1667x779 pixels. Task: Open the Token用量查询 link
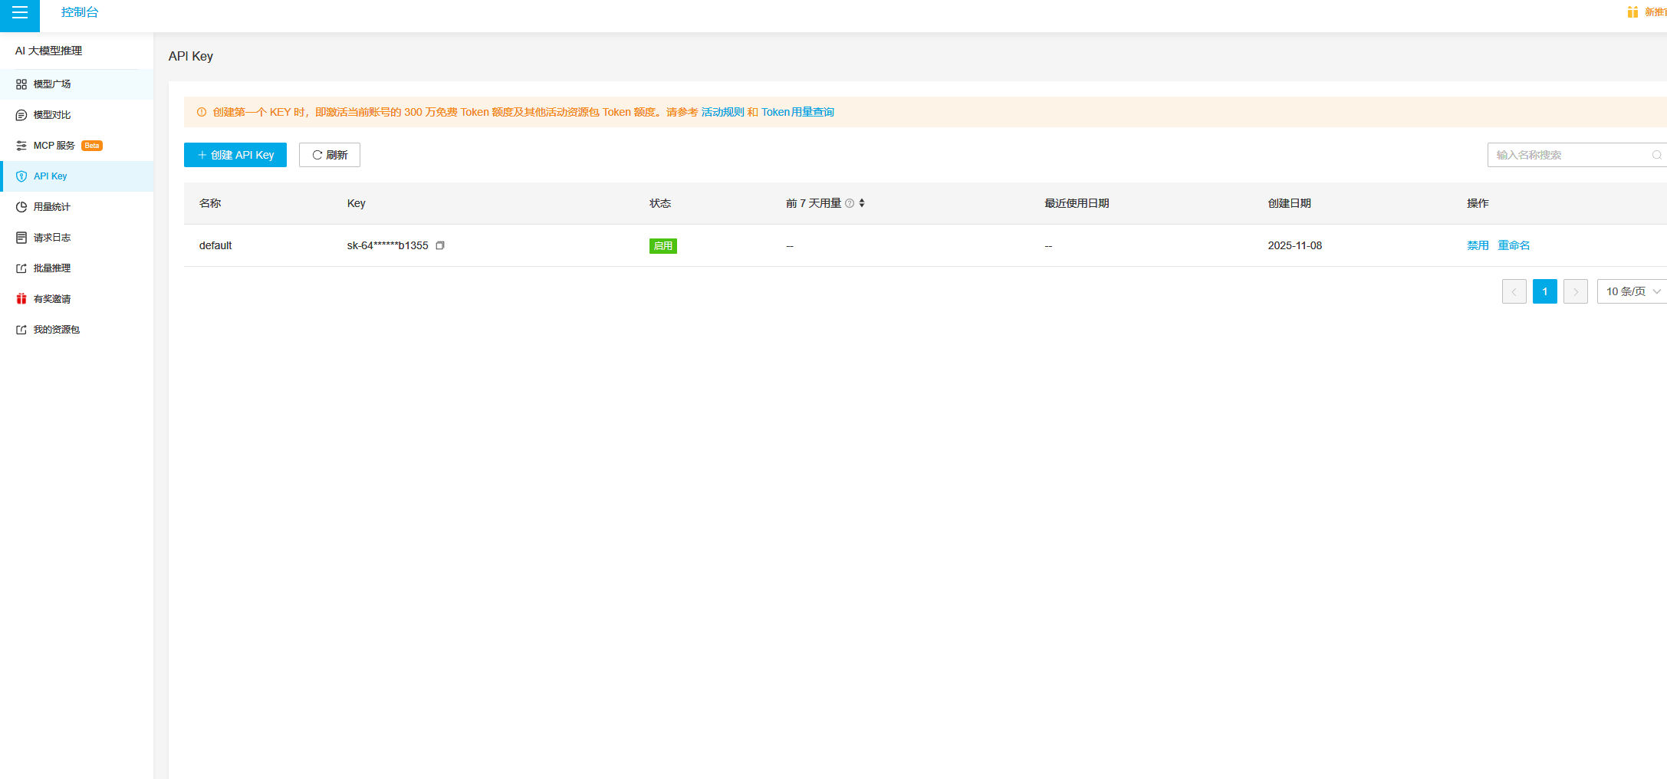(797, 112)
